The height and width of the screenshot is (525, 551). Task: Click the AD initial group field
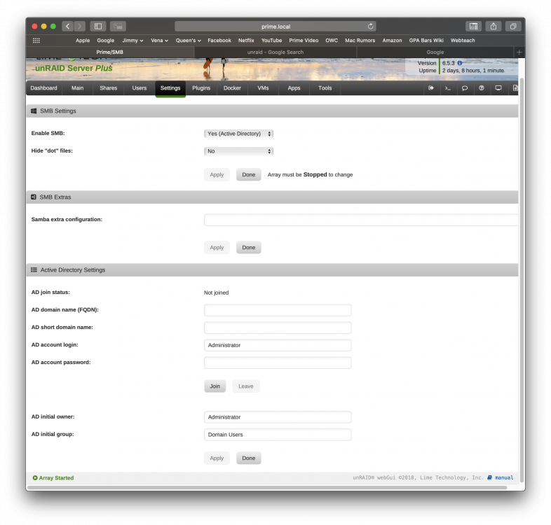278,435
